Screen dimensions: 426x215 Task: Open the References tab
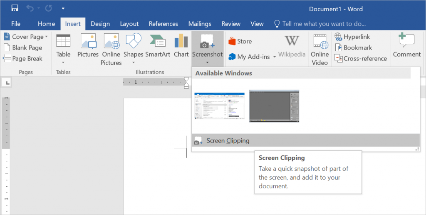(x=163, y=24)
